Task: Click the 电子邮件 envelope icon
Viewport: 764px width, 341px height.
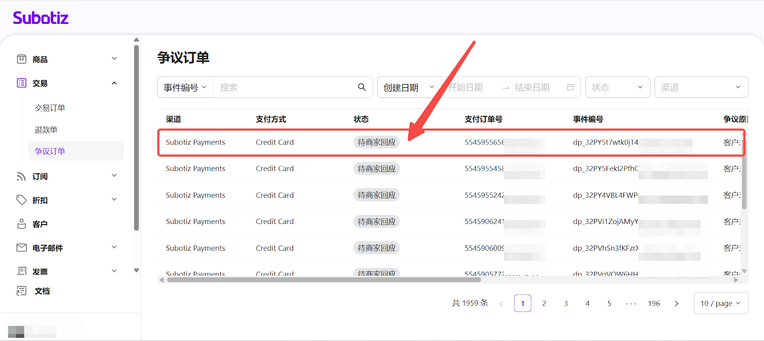Action: pos(21,248)
